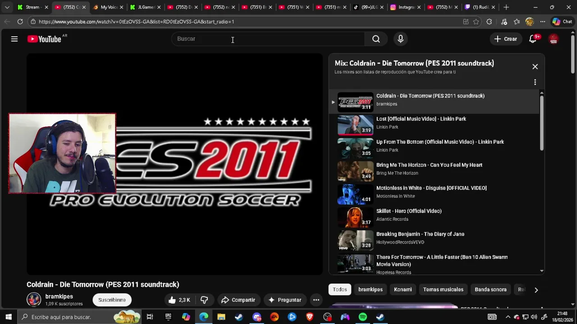
Task: Open the account avatar menu
Action: pos(554,39)
